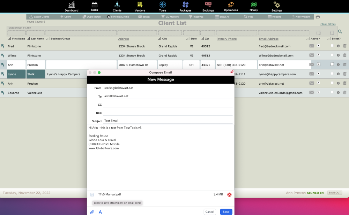
Task: Open Reports from toolbar
Action: click(274, 17)
